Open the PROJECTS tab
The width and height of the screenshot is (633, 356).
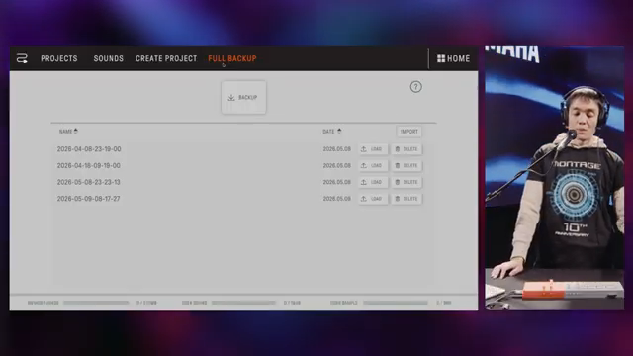pyautogui.click(x=59, y=59)
